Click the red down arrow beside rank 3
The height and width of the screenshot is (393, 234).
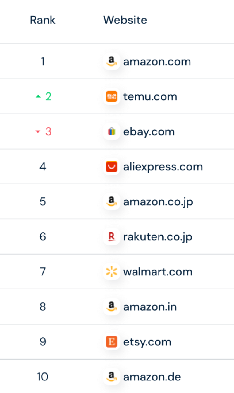38,132
